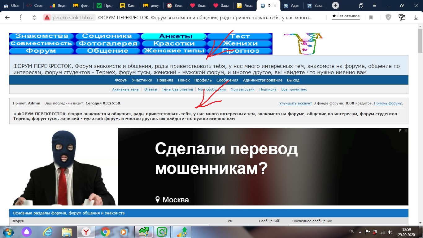423x238 pixels.
Task: Click the browser back arrow
Action: click(x=7, y=18)
